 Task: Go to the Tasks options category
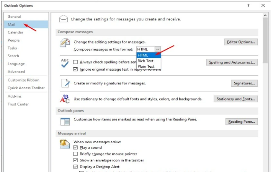(x=26, y=48)
